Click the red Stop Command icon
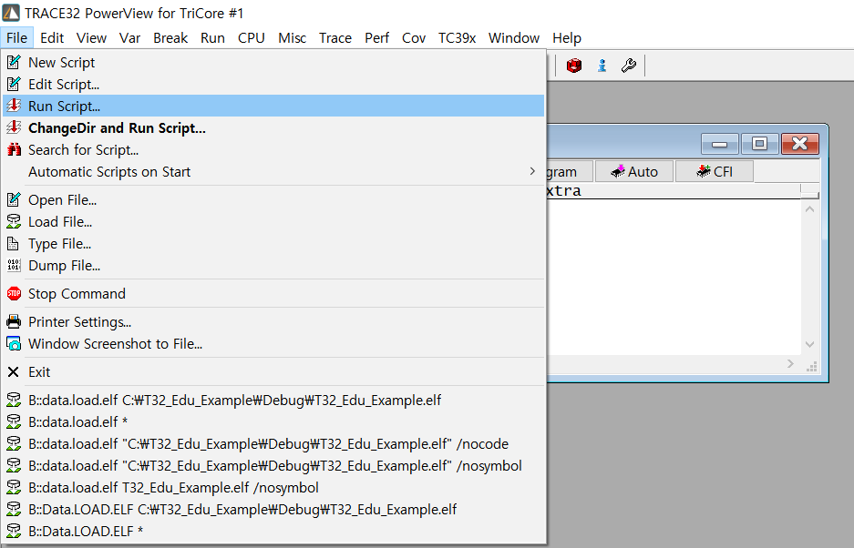This screenshot has height=548, width=854. pyautogui.click(x=14, y=293)
